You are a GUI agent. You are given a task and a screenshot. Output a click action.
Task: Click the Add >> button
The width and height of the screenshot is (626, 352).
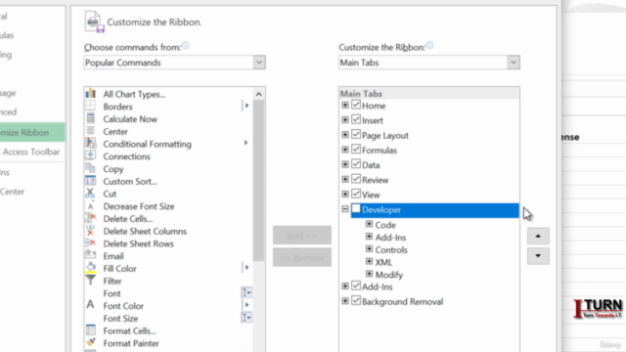point(302,236)
